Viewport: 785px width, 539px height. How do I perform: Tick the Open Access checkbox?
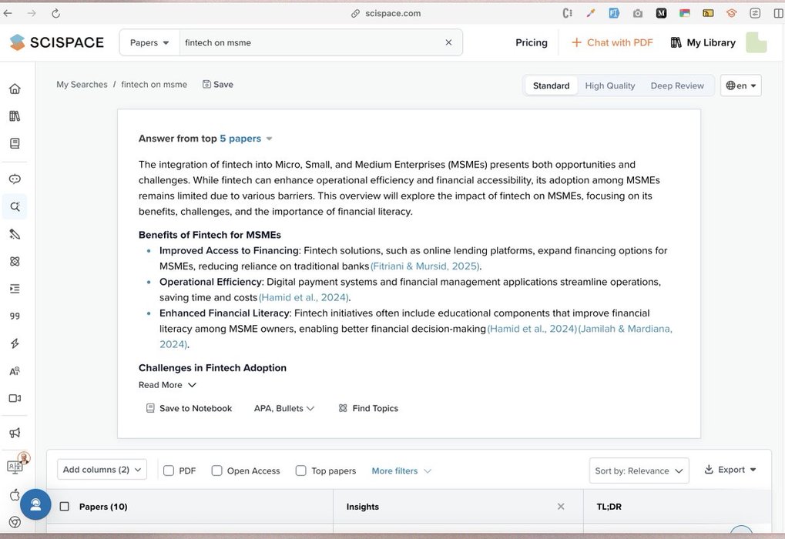coord(216,470)
